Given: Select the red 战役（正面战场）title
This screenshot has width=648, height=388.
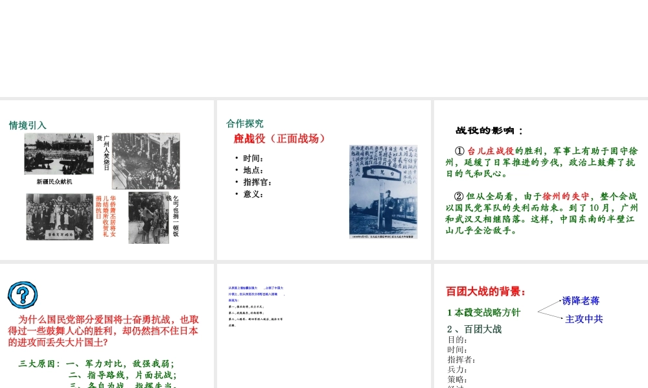Looking at the screenshot, I should pos(279,138).
